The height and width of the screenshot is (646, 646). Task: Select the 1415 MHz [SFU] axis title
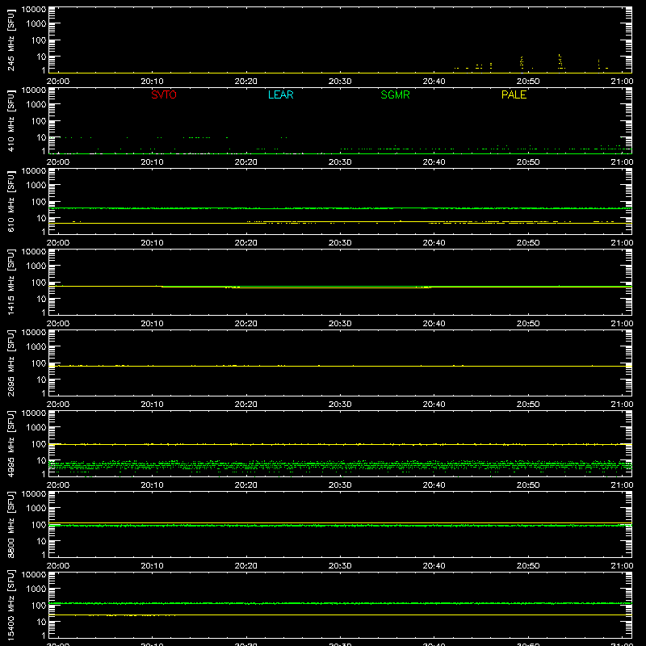pyautogui.click(x=10, y=283)
